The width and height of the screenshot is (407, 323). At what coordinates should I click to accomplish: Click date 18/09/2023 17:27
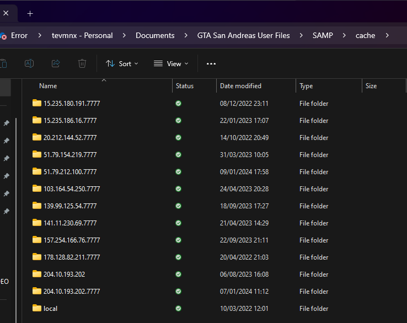click(244, 206)
